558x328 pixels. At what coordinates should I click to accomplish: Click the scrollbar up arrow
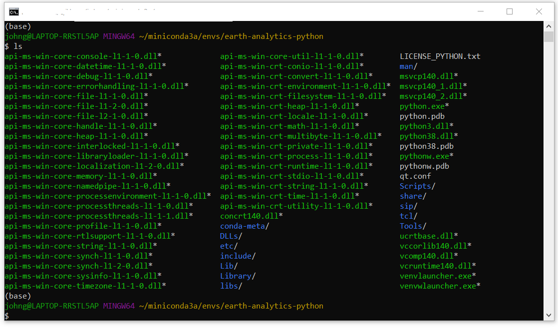549,26
